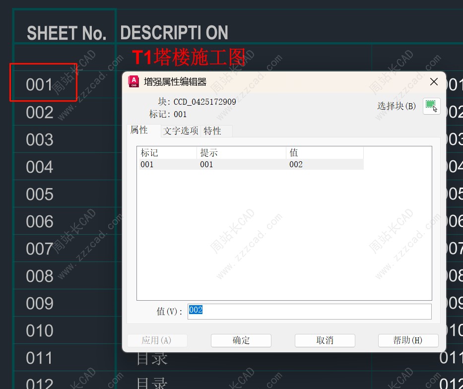
Task: Click the 值 column header
Action: (x=325, y=153)
